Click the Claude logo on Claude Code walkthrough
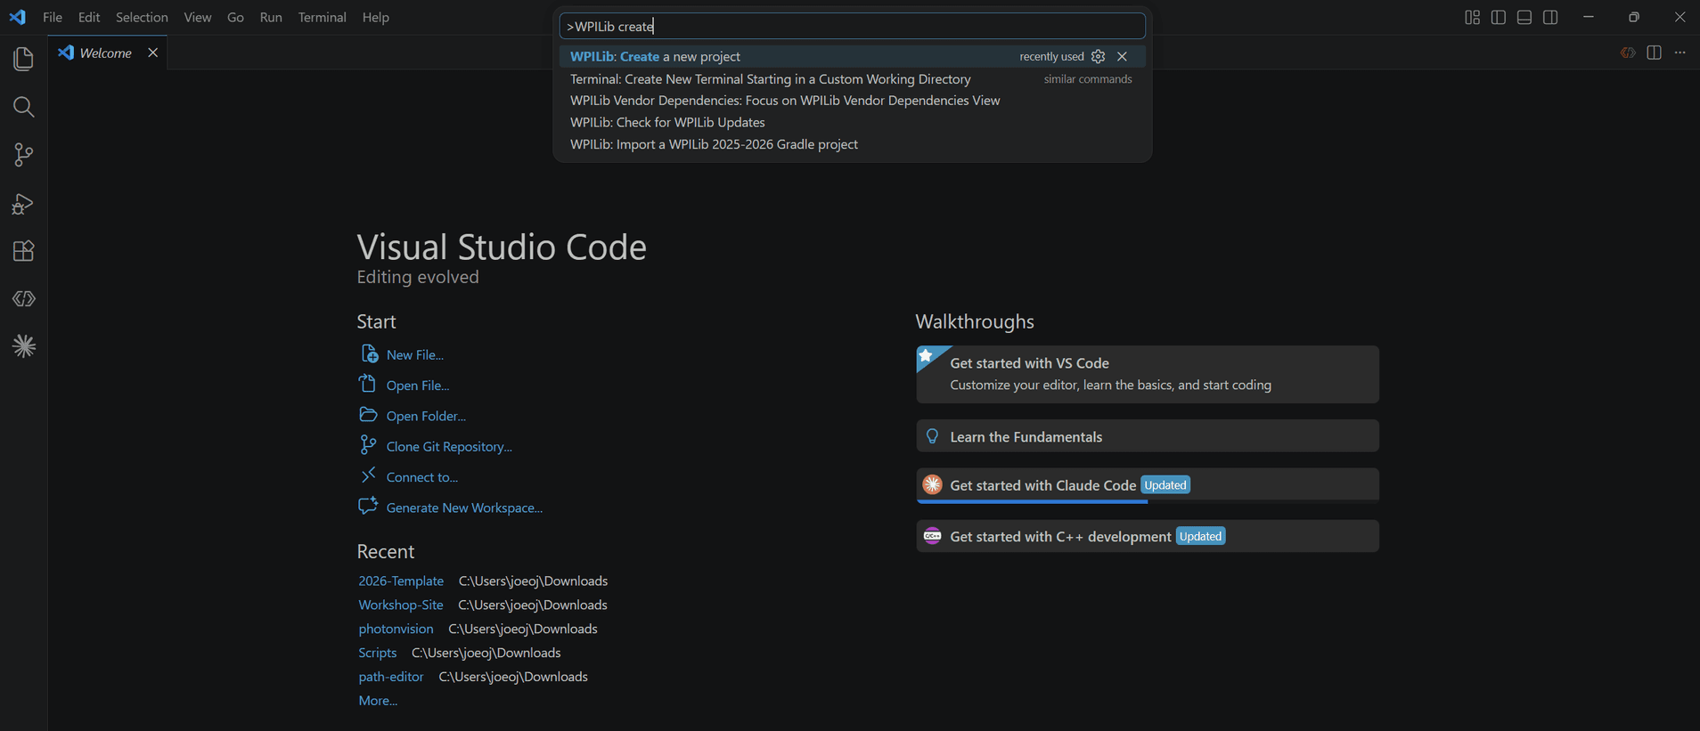This screenshot has height=731, width=1700. point(932,484)
